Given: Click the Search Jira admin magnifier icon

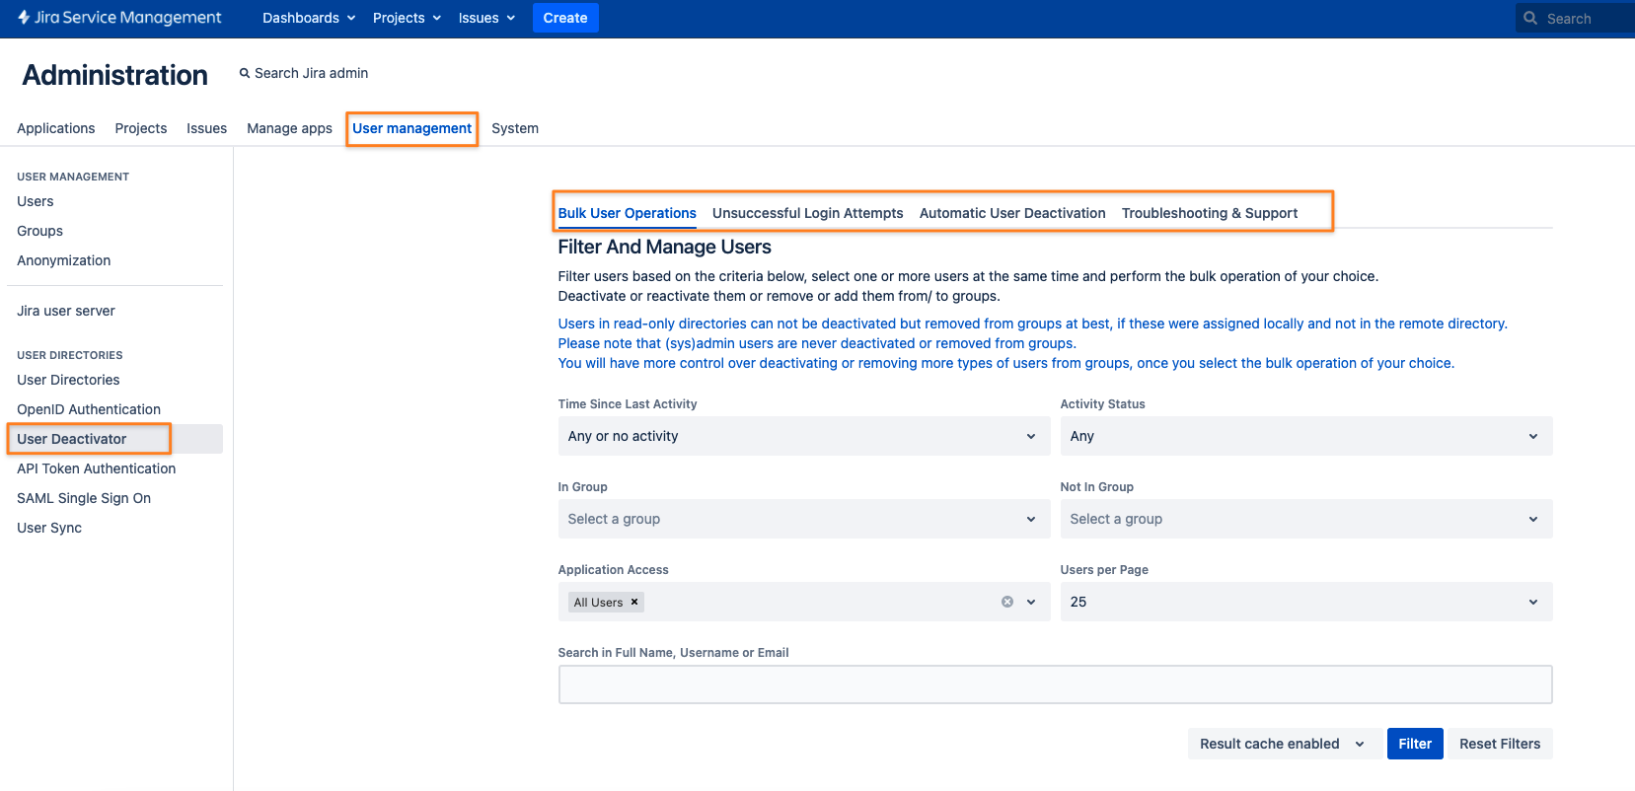Looking at the screenshot, I should click(245, 73).
